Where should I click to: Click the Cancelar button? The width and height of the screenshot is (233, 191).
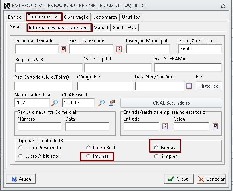(x=211, y=179)
